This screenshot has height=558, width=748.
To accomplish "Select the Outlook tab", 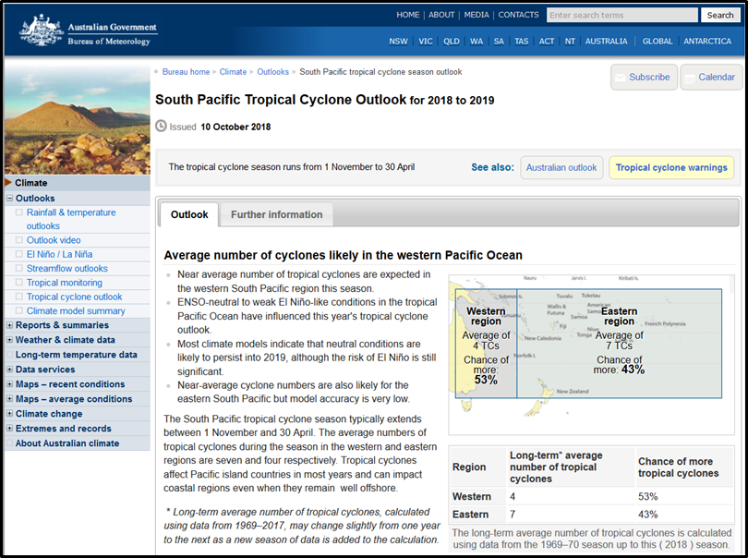I will pyautogui.click(x=189, y=213).
